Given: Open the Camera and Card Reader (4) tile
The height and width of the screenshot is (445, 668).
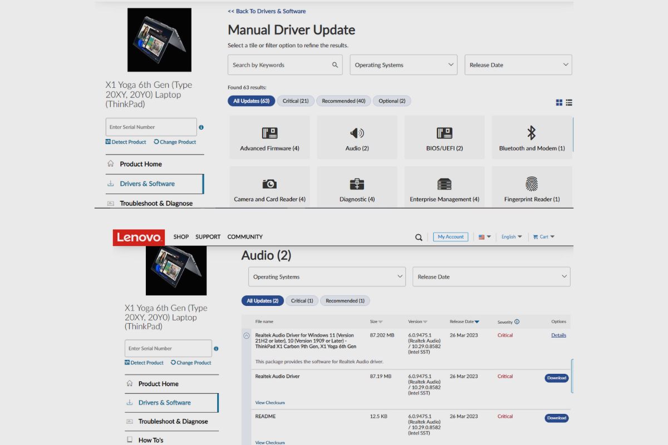Looking at the screenshot, I should [269, 187].
